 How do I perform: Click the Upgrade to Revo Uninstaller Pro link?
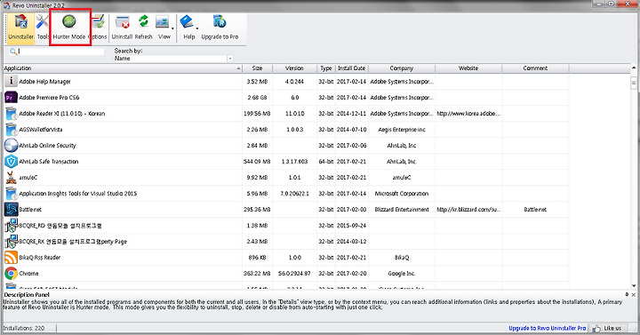(x=547, y=328)
